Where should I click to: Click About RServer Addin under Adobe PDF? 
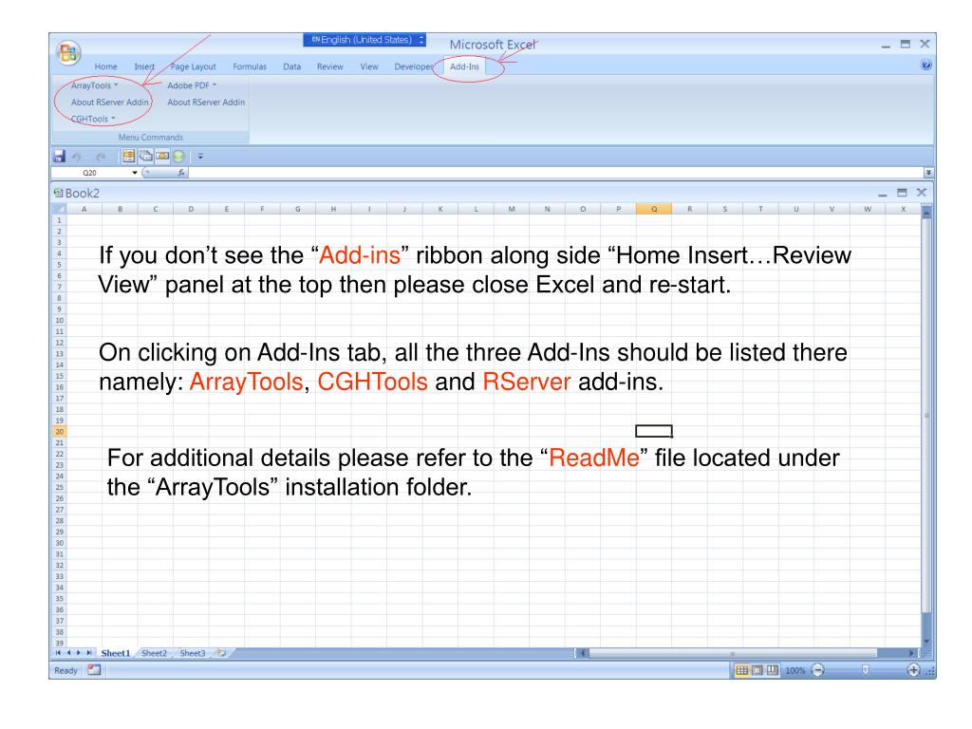coord(206,103)
